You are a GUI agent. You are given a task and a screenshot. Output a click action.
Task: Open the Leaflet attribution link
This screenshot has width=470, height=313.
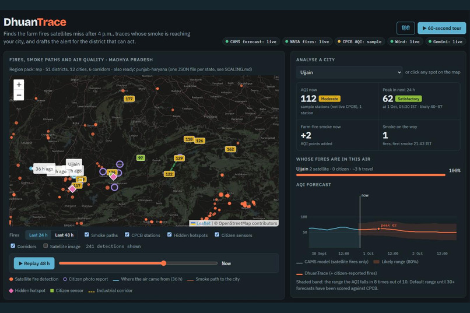pyautogui.click(x=204, y=223)
